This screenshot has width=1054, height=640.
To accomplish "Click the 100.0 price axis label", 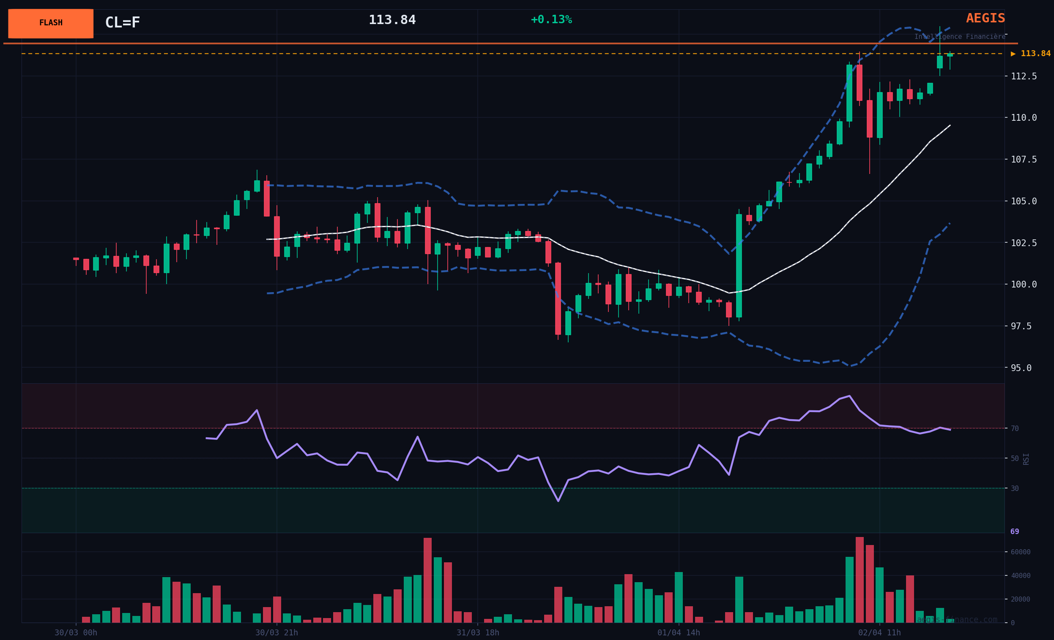I will 1023,285.
